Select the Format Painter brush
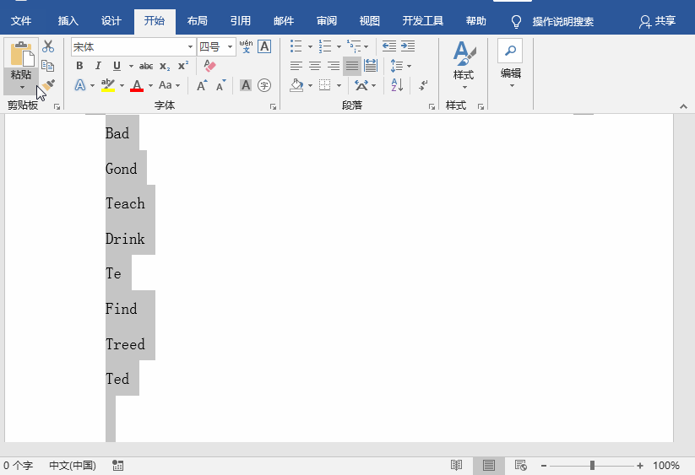This screenshot has width=695, height=475. 48,85
